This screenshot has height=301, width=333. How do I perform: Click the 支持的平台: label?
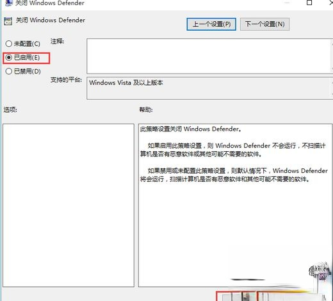click(66, 80)
